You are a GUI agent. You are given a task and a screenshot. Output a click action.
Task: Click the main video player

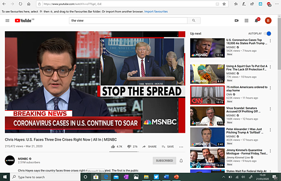[x=95, y=82]
